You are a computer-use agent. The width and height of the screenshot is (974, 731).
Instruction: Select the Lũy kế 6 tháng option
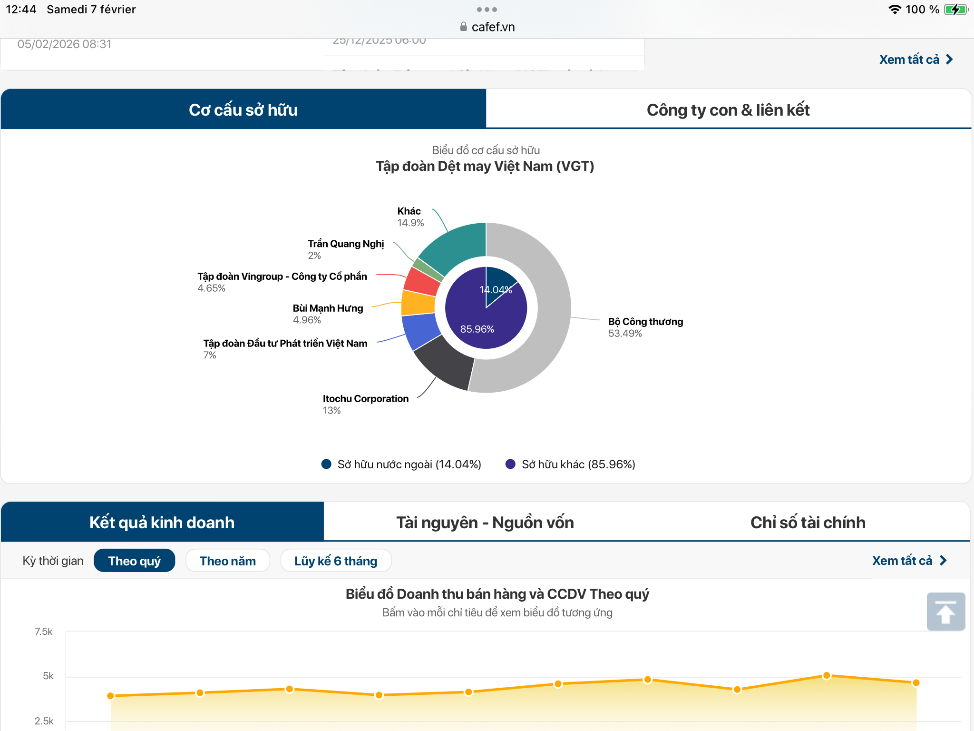(335, 561)
